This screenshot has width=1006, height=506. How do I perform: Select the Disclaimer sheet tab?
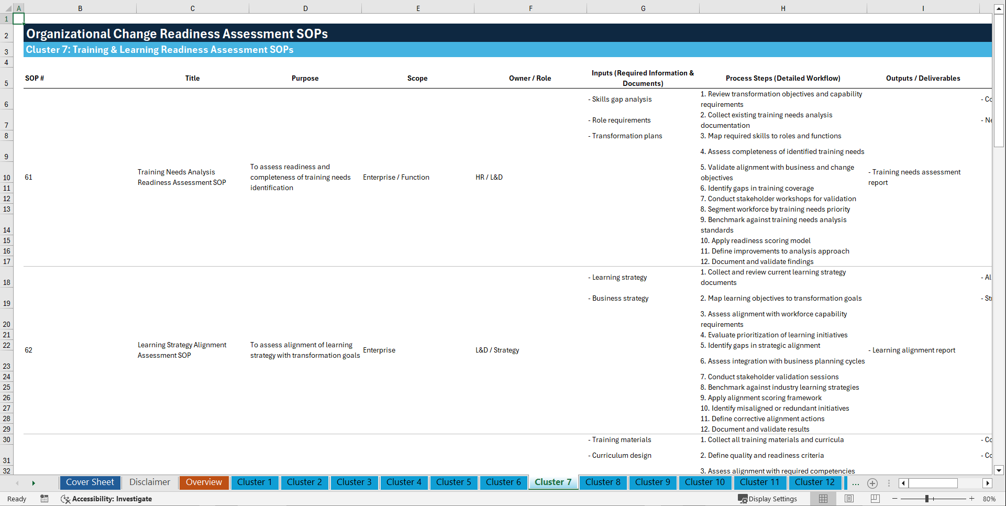[x=149, y=482]
